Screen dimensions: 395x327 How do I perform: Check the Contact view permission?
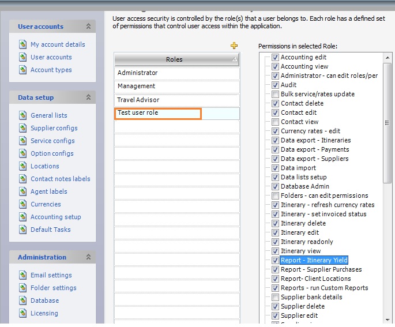pyautogui.click(x=276, y=122)
